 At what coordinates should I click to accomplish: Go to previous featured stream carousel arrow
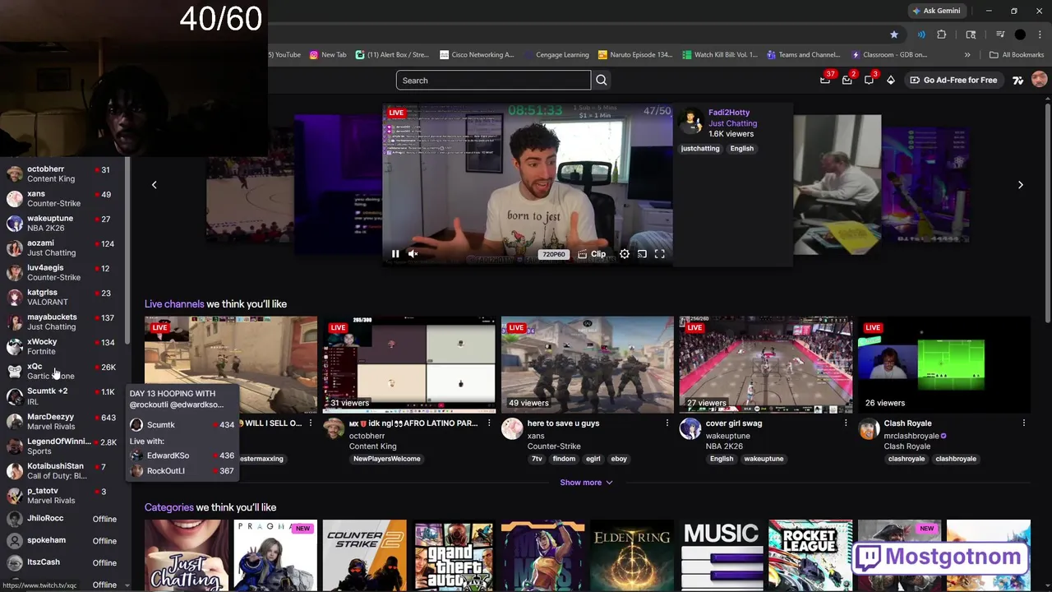(154, 185)
